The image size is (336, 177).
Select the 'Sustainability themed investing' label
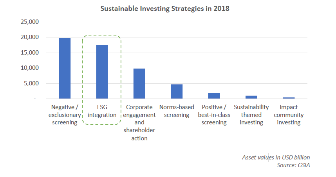tap(251, 115)
